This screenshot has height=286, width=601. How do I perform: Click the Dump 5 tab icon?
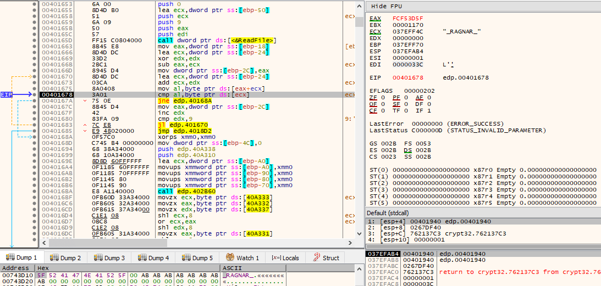pyautogui.click(x=186, y=257)
